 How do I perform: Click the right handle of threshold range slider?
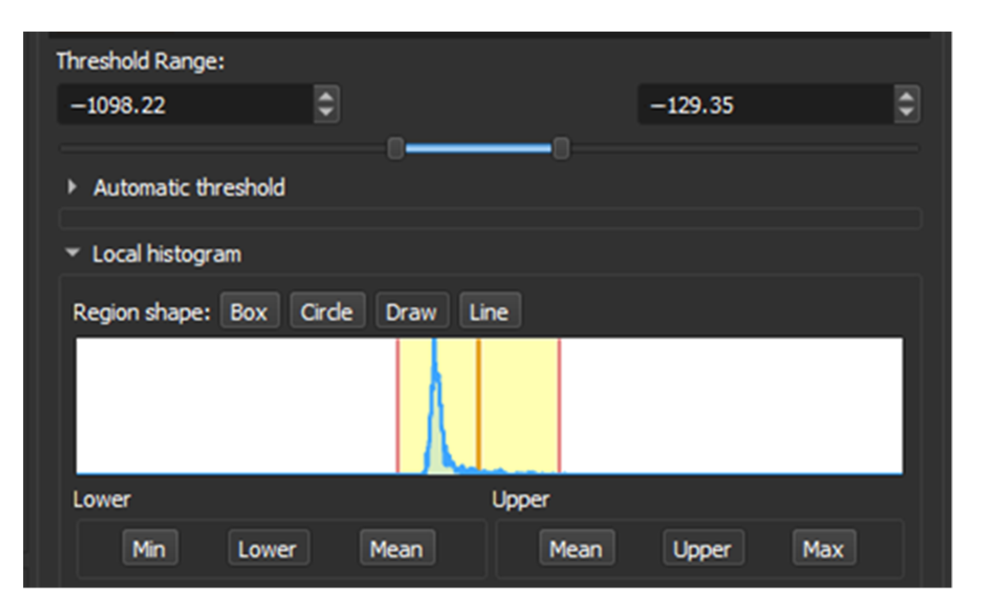point(561,149)
